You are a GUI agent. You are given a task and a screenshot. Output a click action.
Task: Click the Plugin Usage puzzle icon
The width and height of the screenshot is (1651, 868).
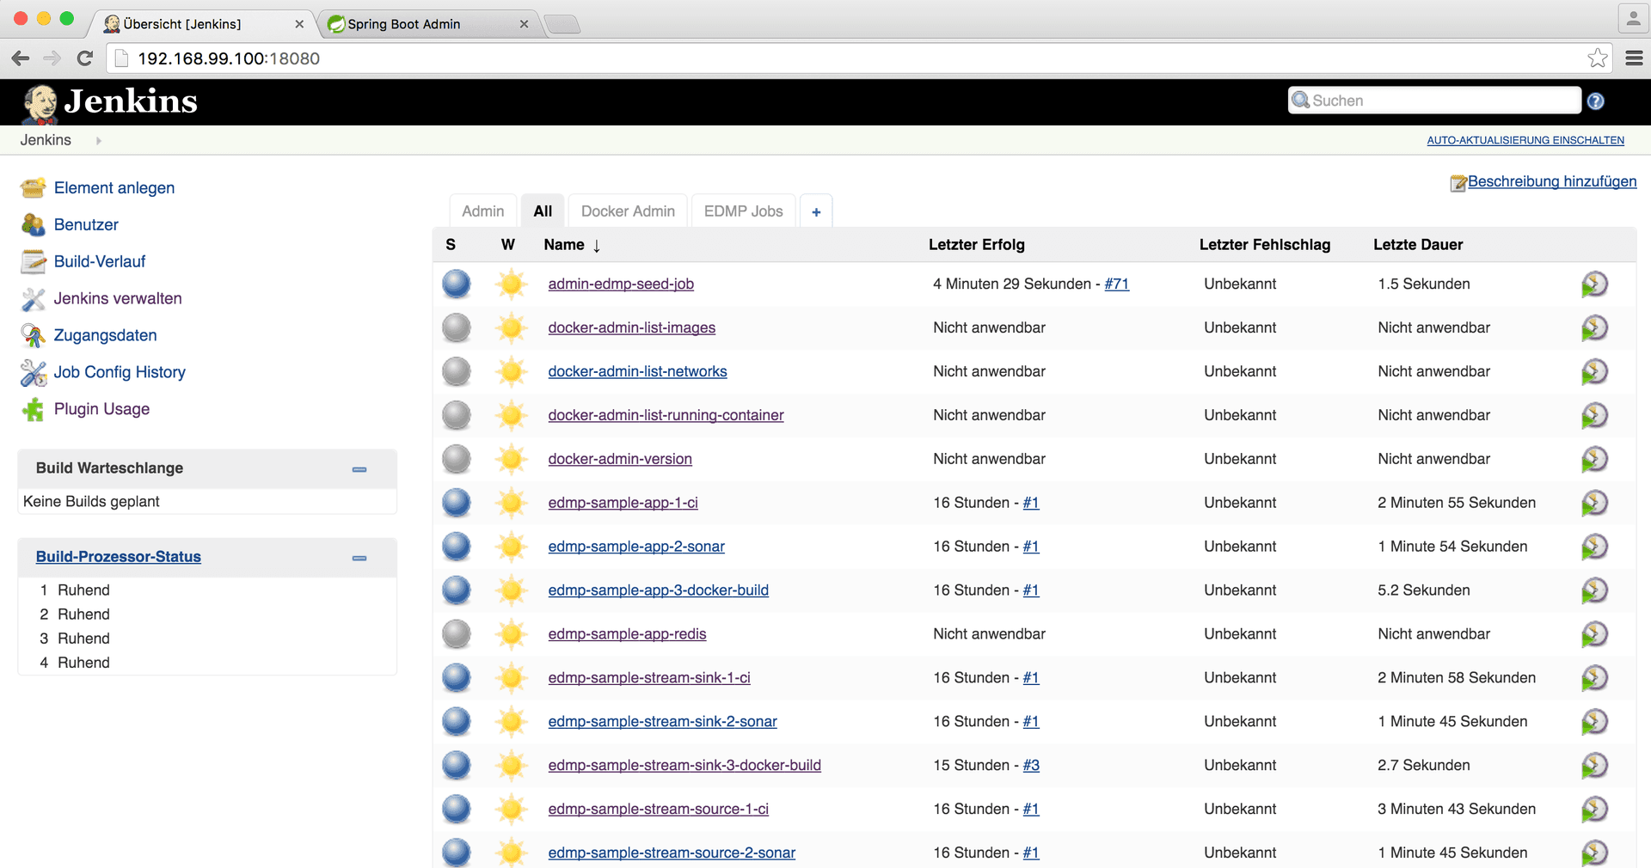coord(34,410)
